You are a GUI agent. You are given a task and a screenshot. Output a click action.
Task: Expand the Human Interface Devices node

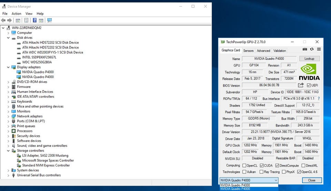point(8,92)
